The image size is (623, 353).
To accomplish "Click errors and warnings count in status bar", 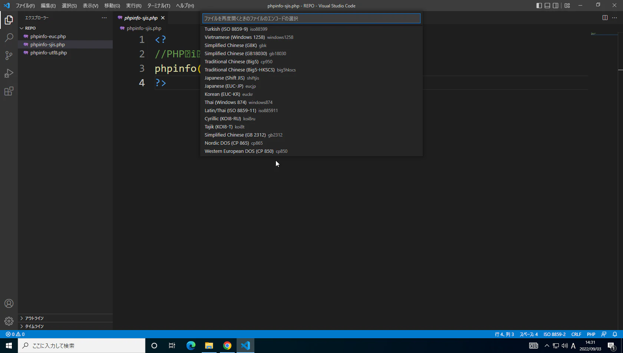I will (x=15, y=334).
